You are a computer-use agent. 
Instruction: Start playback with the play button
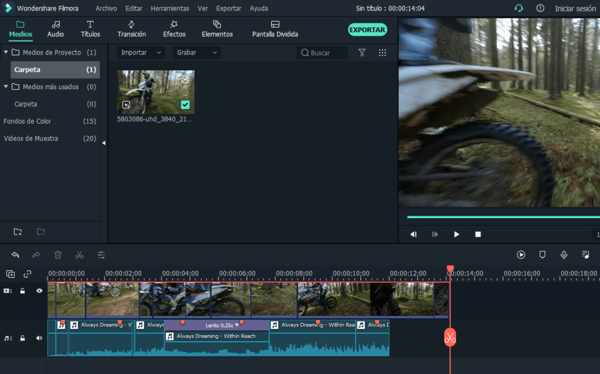point(456,234)
